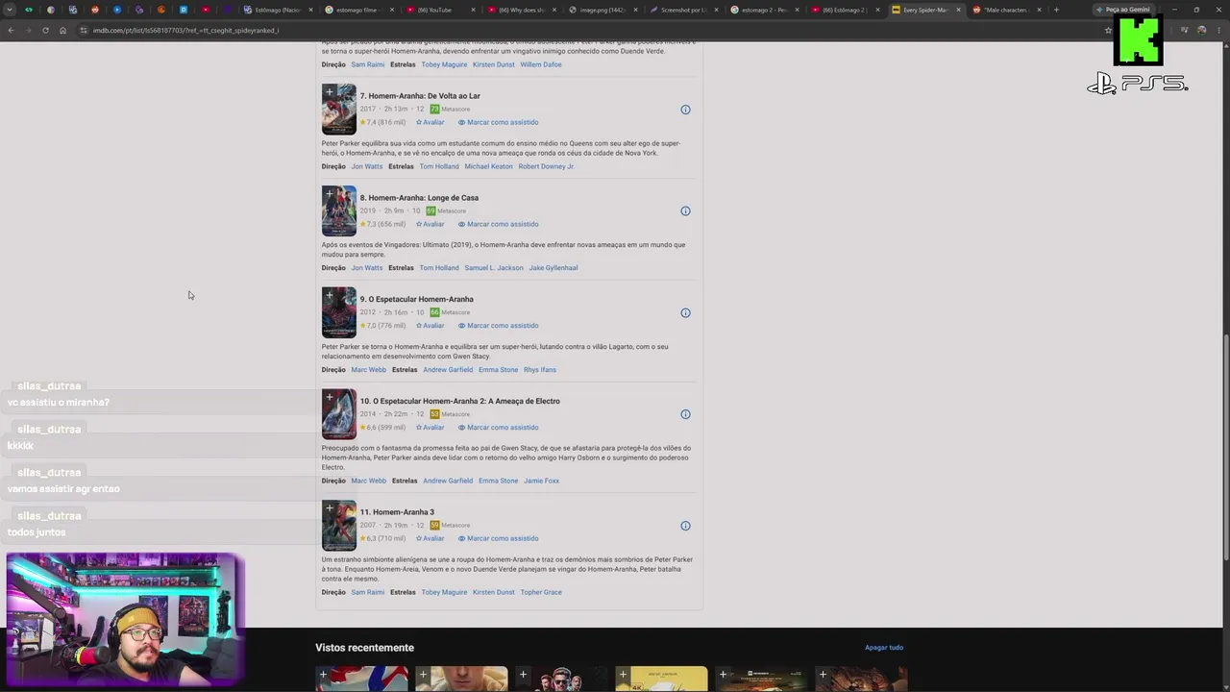Mark Longe de Casa as watched

tap(498, 225)
